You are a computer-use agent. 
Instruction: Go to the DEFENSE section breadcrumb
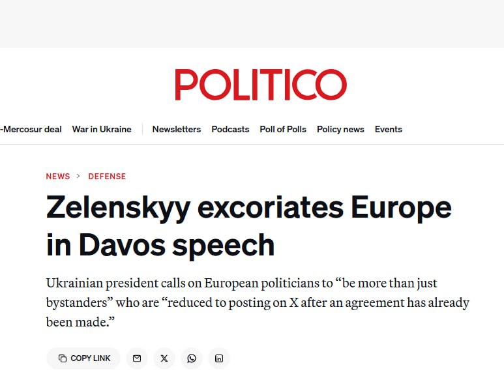[x=107, y=177]
